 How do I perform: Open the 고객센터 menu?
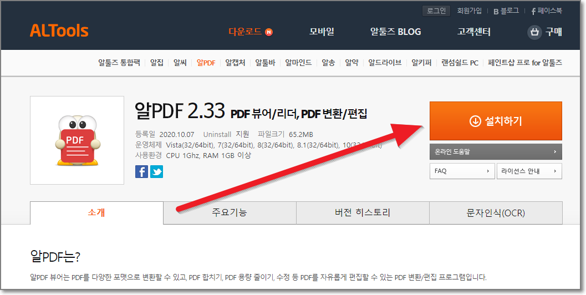(474, 32)
